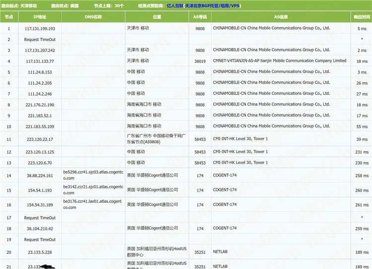The height and width of the screenshot is (269, 372).
Task: Select IP address 38.88.224.161
Action: click(40, 176)
